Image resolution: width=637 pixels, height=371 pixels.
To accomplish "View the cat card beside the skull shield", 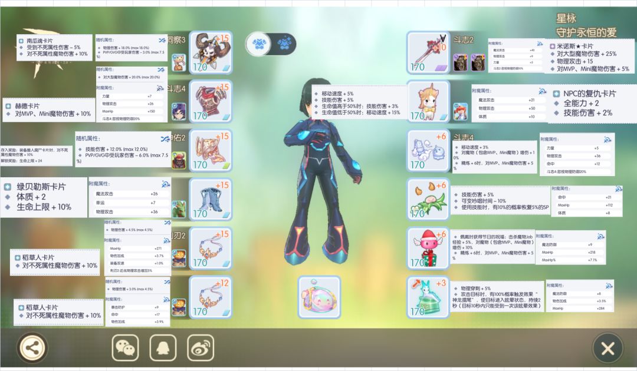I will tap(179, 63).
